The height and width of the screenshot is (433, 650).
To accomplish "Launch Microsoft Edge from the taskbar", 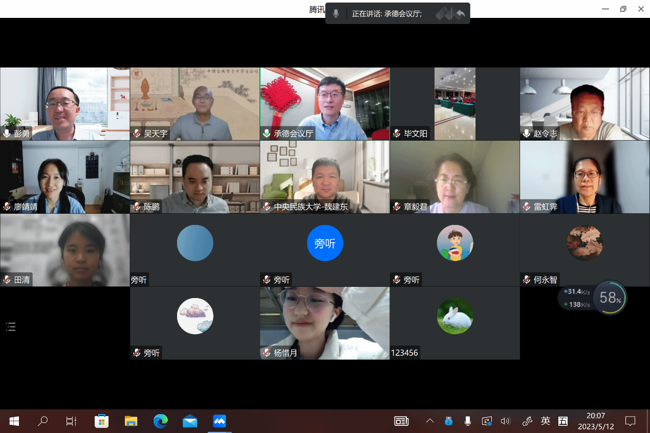I will pyautogui.click(x=161, y=421).
